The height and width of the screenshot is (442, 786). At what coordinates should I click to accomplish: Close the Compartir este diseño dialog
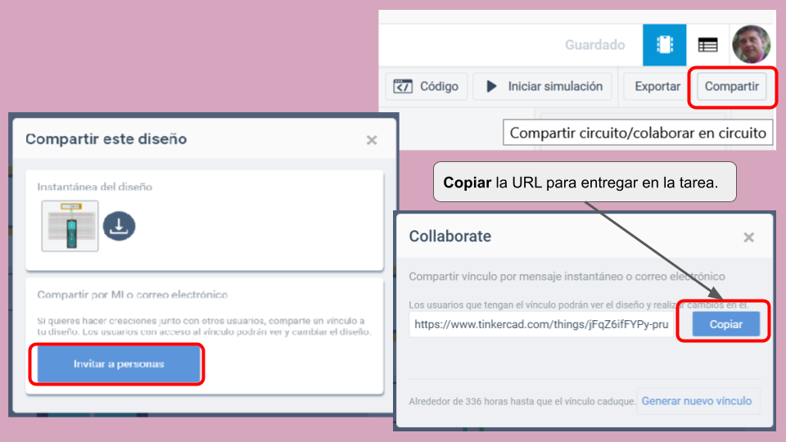click(372, 140)
